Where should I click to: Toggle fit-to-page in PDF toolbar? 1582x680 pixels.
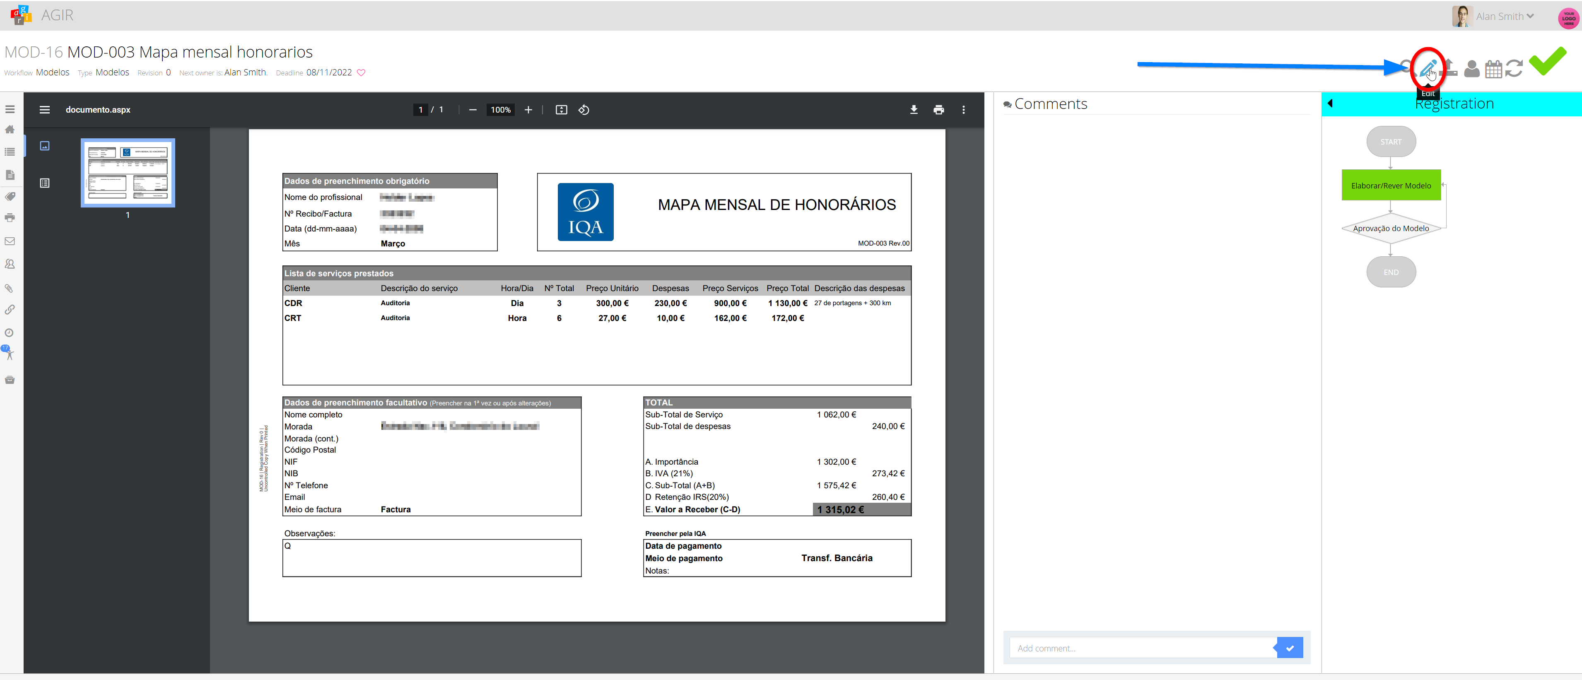561,110
